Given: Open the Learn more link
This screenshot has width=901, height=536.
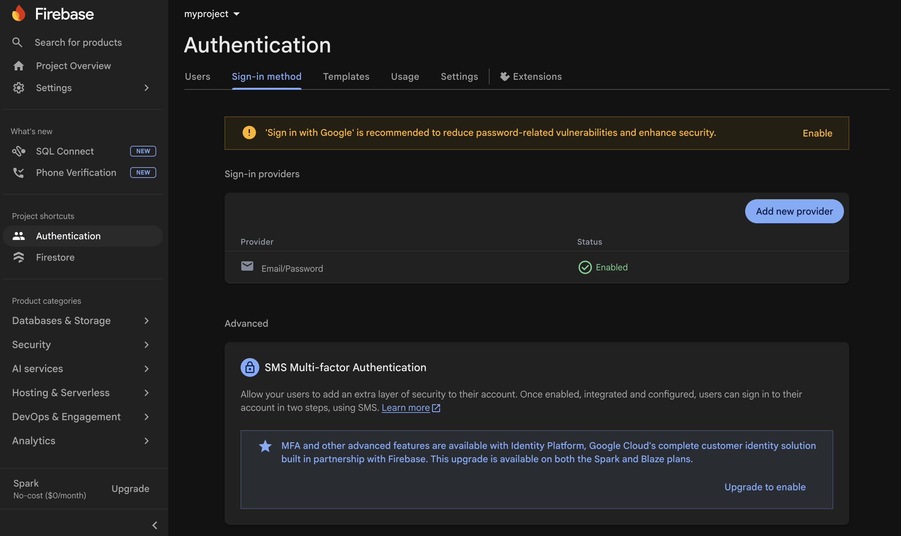Looking at the screenshot, I should coord(405,408).
